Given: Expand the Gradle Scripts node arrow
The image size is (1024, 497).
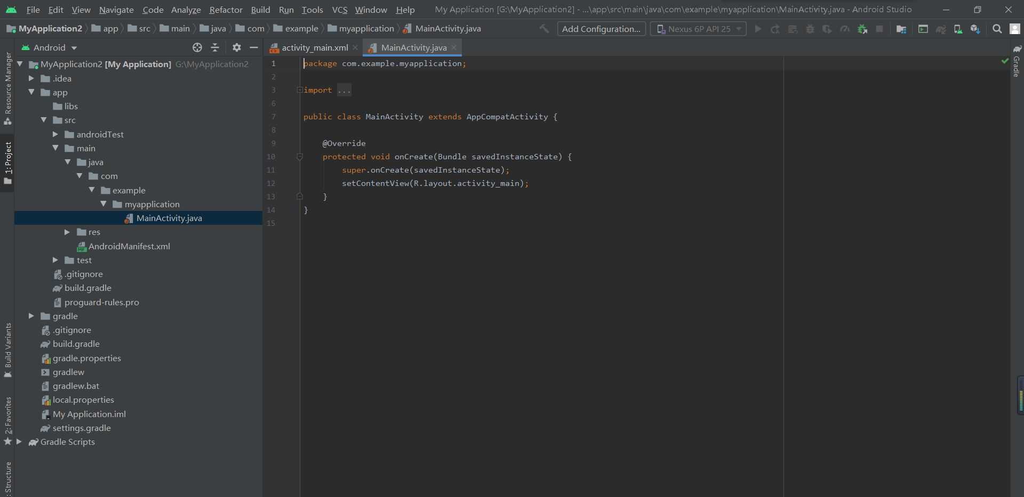Looking at the screenshot, I should [19, 442].
